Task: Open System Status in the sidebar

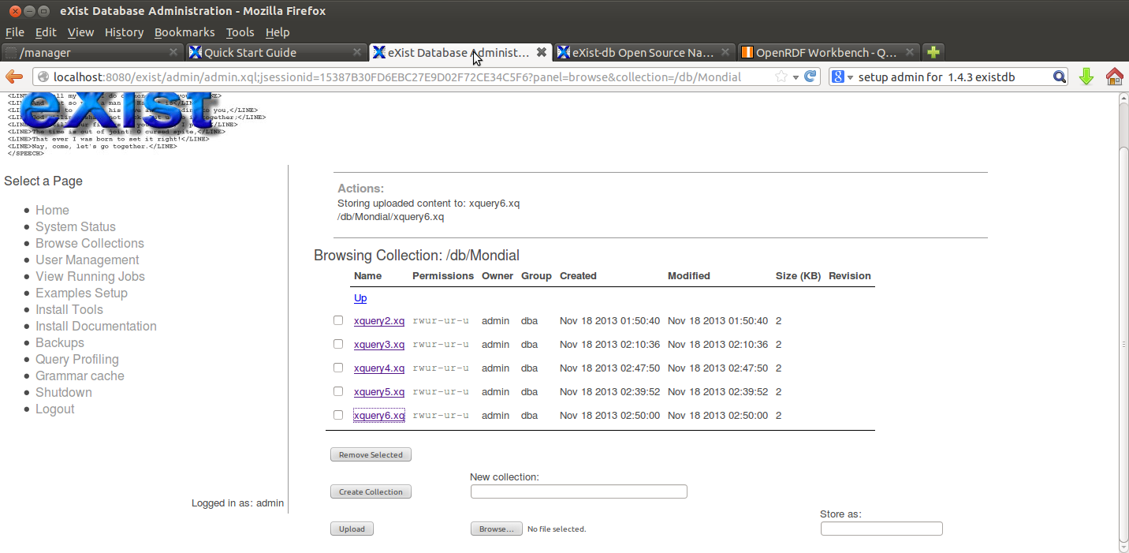Action: (76, 226)
